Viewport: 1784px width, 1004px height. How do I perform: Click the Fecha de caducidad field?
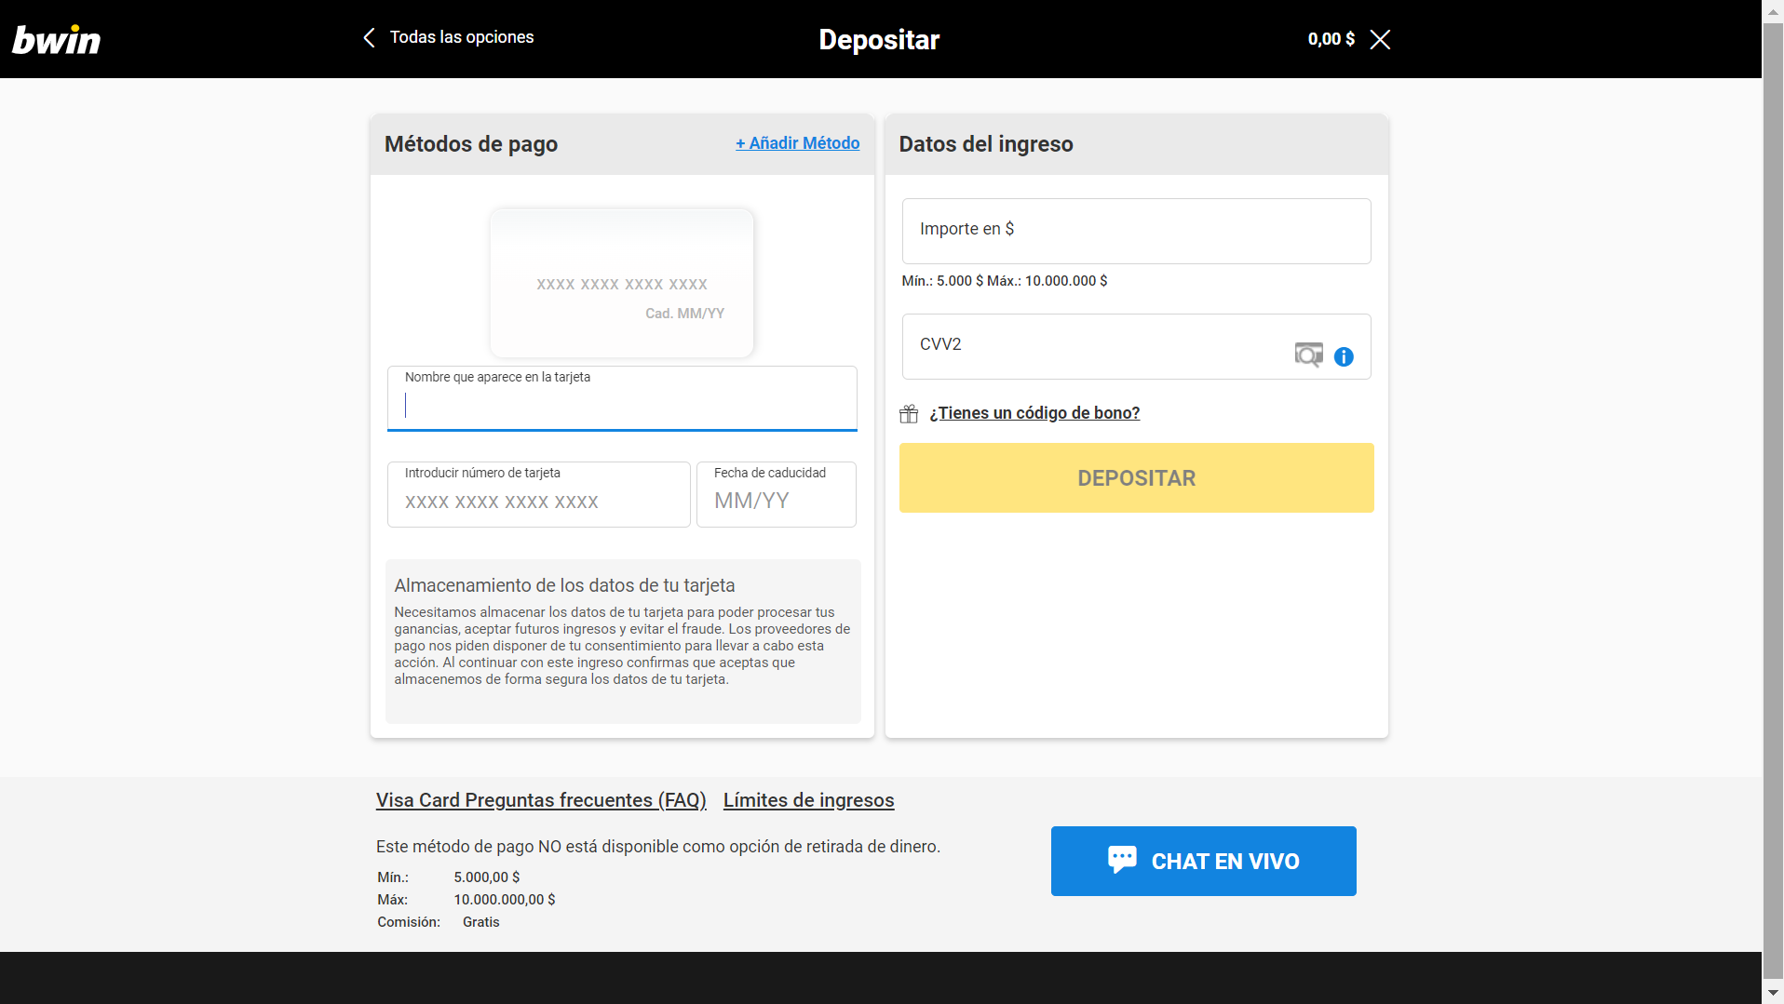pyautogui.click(x=776, y=494)
